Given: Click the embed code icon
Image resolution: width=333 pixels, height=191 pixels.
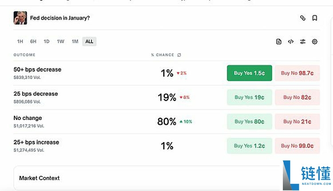Looking at the screenshot, I should 291,42.
